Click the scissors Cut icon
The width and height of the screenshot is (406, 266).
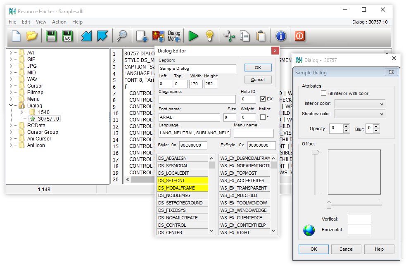229,36
